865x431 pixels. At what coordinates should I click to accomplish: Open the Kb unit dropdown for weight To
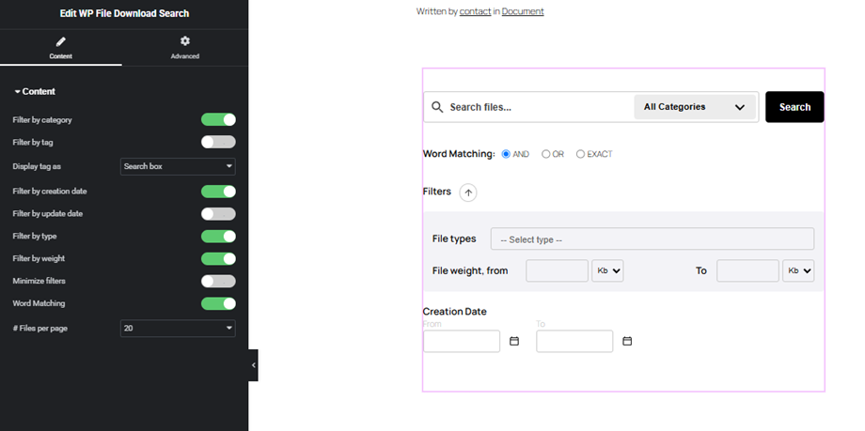798,270
